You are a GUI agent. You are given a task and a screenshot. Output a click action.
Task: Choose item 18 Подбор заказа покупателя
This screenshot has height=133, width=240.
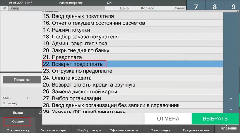point(133,37)
